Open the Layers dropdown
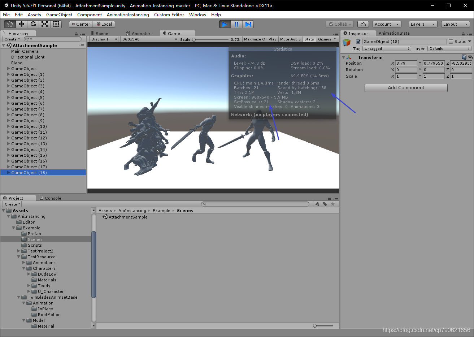The width and height of the screenshot is (474, 337). point(422,24)
